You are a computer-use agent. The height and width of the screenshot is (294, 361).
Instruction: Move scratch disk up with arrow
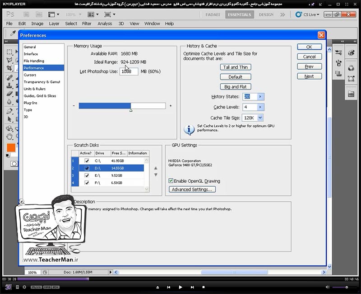(156, 168)
